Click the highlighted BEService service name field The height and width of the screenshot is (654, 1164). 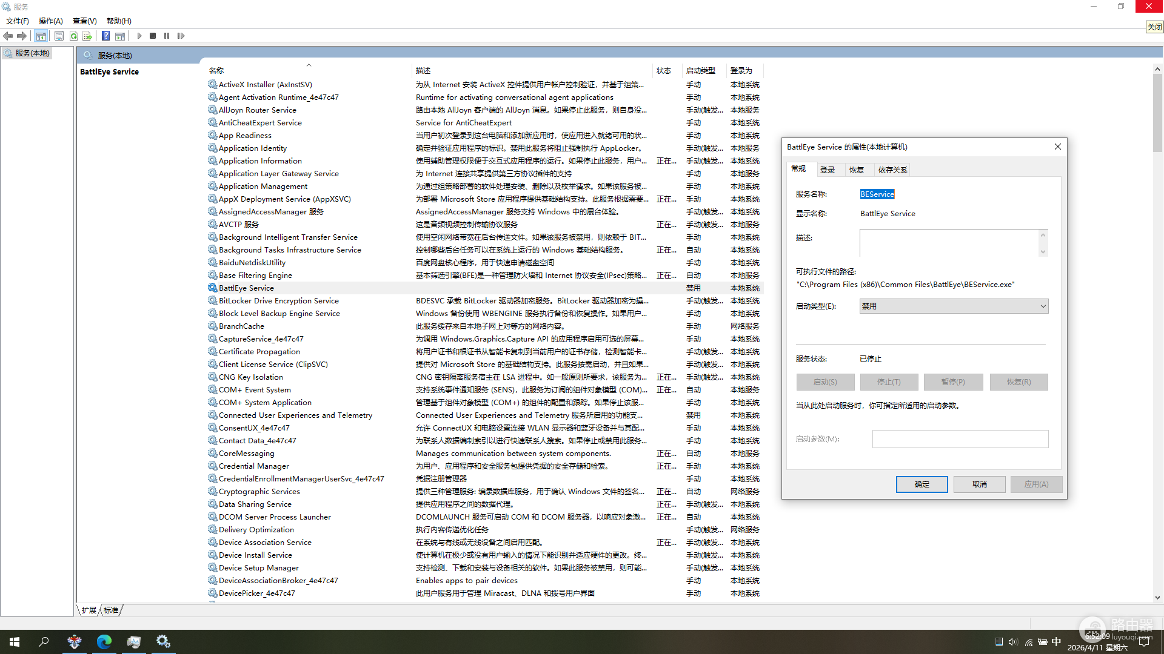877,194
